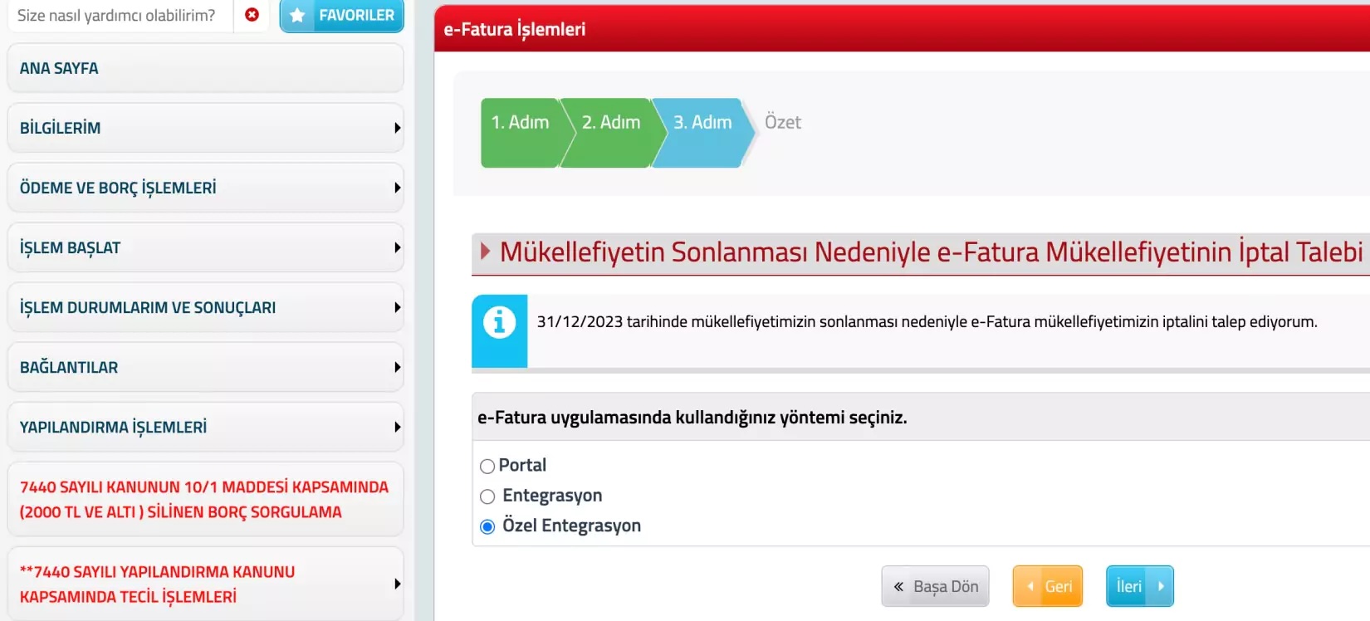
Task: Click the orange Geri button
Action: coord(1048,586)
